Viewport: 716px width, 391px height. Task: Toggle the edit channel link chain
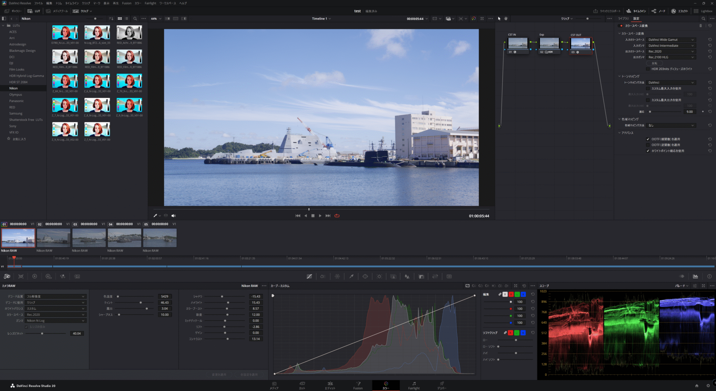pyautogui.click(x=500, y=294)
